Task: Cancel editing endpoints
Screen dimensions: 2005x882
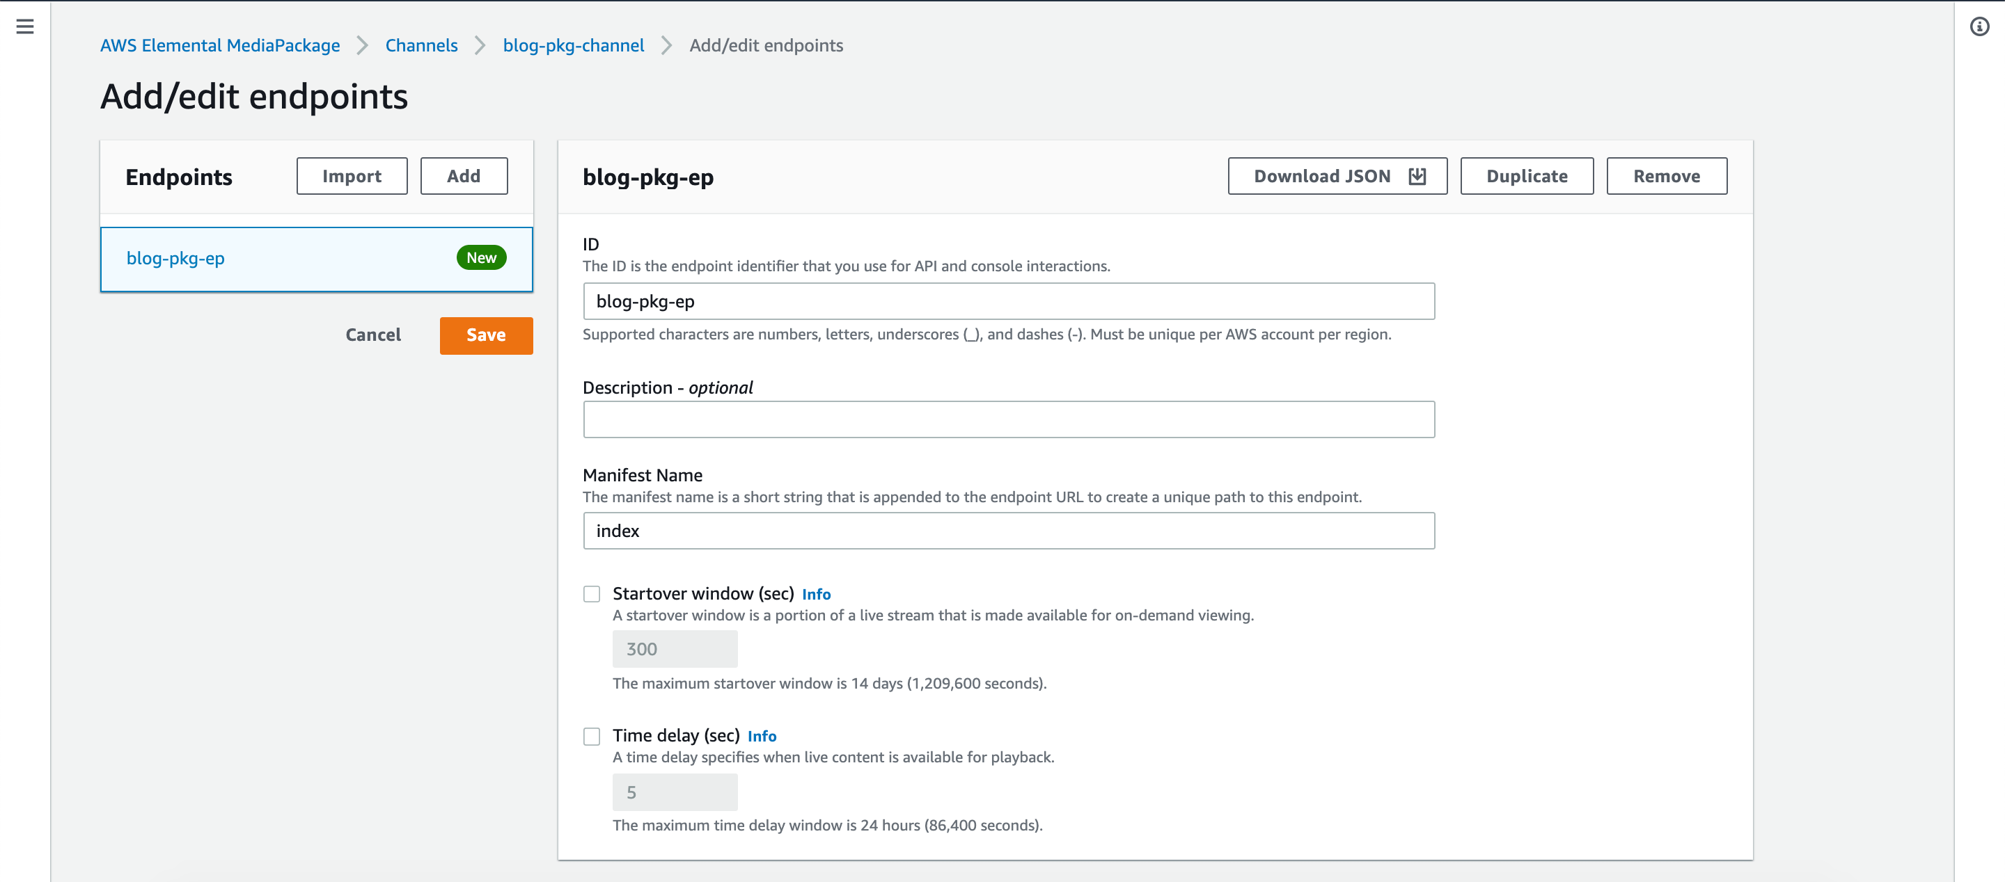Action: tap(373, 335)
